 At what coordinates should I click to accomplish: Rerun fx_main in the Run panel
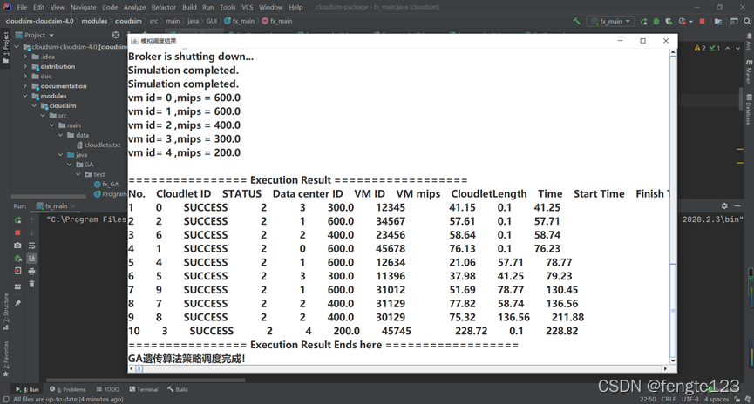(17, 220)
